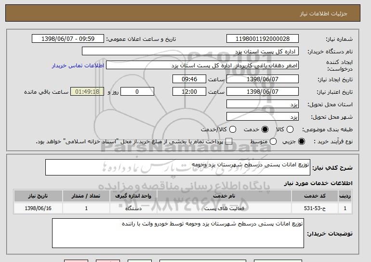This screenshot has width=371, height=262.
Task: Select the متوسط purchase type radio
Action: [273, 141]
